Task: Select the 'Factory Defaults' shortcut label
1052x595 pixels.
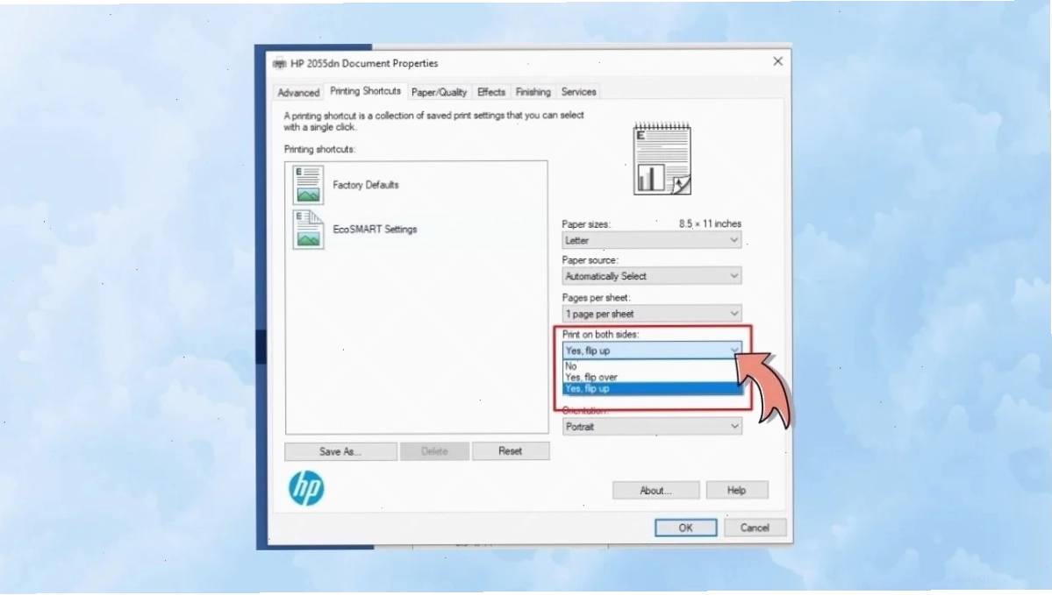Action: 366,185
